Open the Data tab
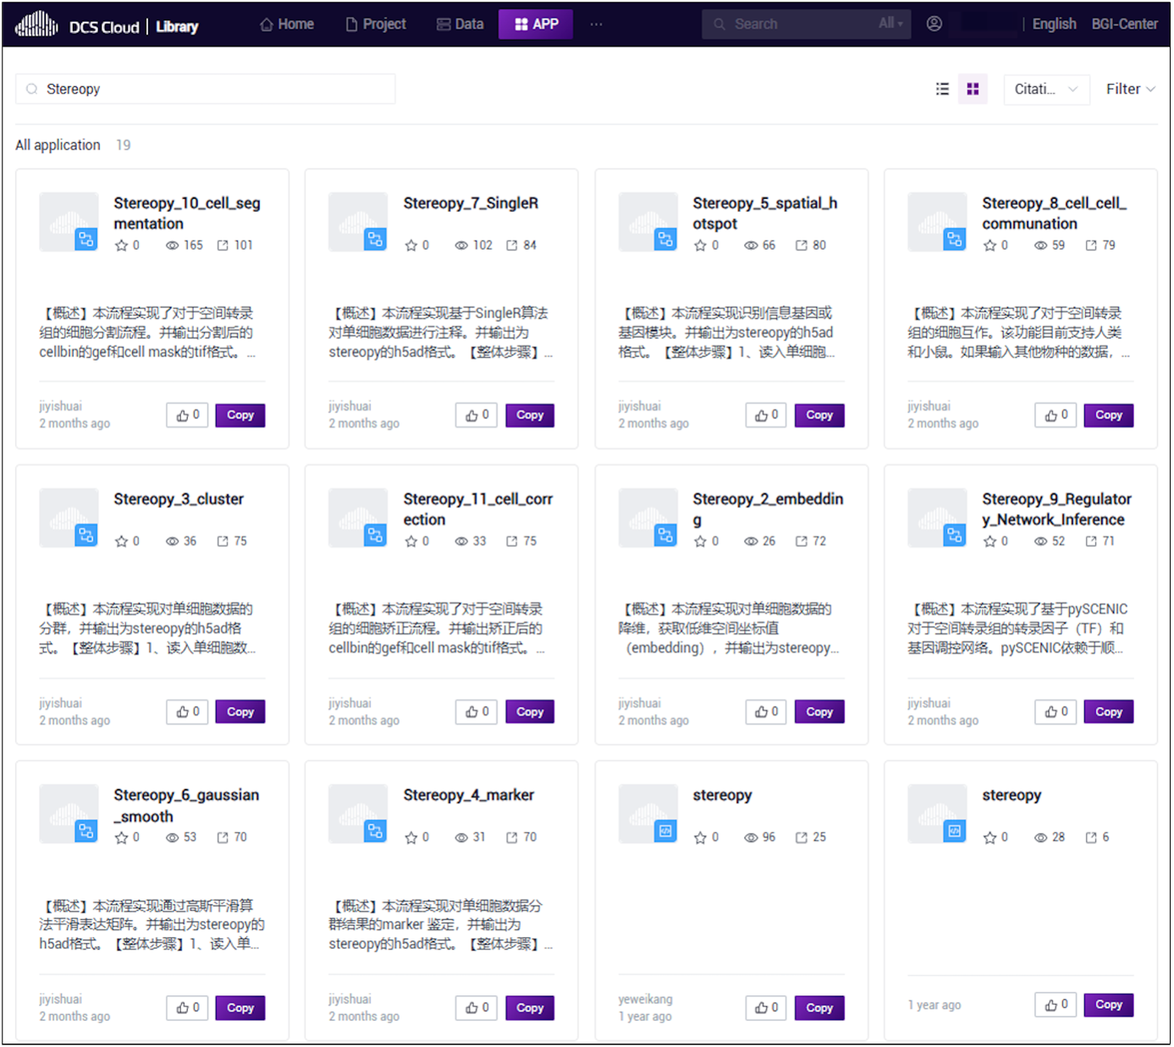The image size is (1174, 1047). pos(460,25)
